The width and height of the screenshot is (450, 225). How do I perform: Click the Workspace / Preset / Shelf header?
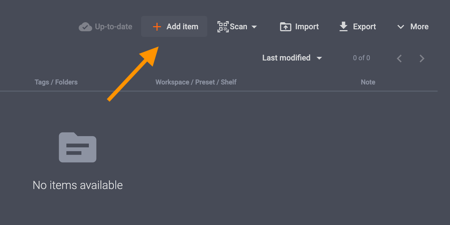[196, 82]
